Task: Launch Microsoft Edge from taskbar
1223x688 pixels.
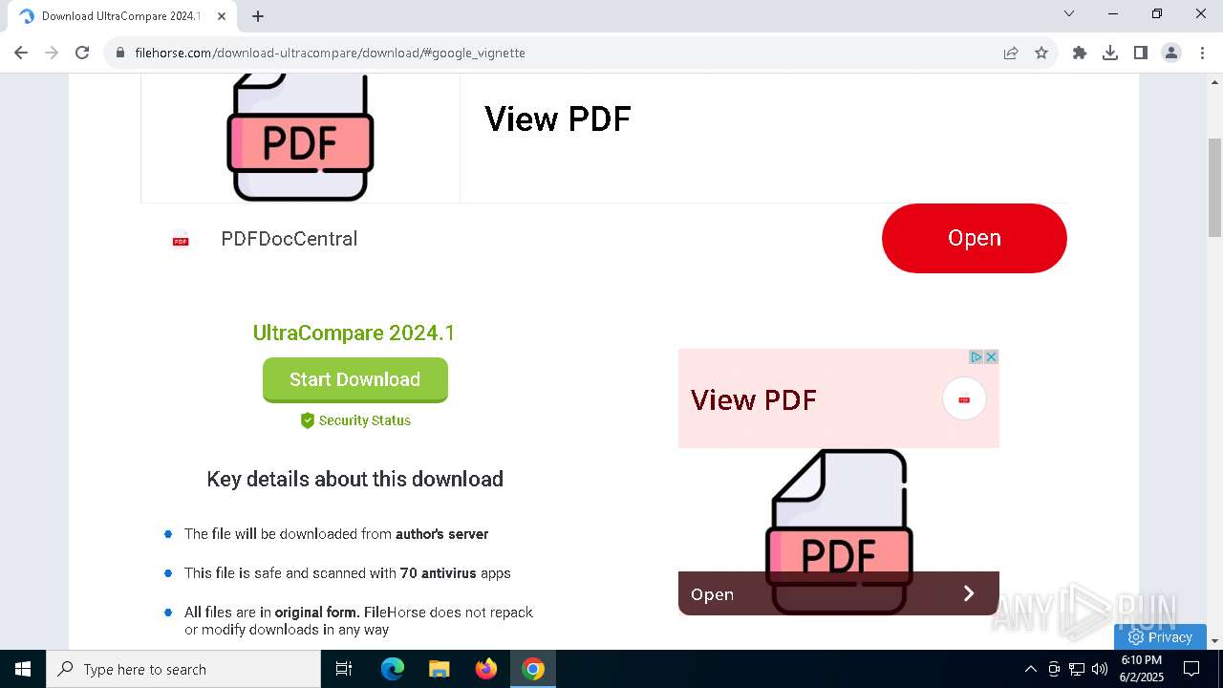Action: [x=393, y=669]
